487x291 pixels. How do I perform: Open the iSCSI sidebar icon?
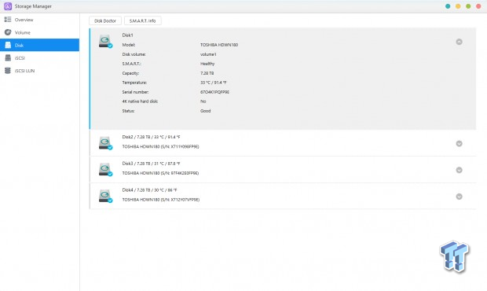(8, 58)
